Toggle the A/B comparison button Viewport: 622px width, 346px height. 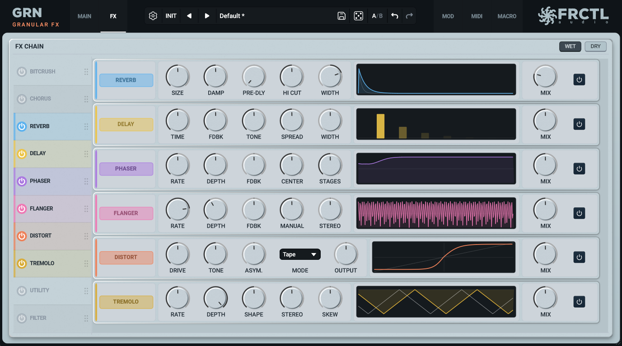377,16
